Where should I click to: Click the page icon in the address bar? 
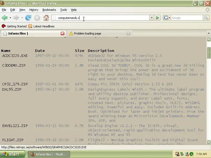[x=54, y=18]
